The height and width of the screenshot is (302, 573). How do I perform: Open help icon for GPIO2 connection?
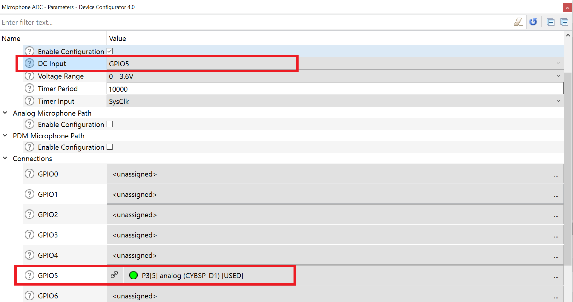(29, 214)
